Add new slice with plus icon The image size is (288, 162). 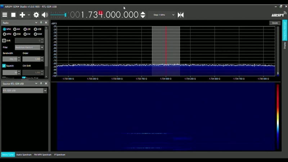point(22,15)
